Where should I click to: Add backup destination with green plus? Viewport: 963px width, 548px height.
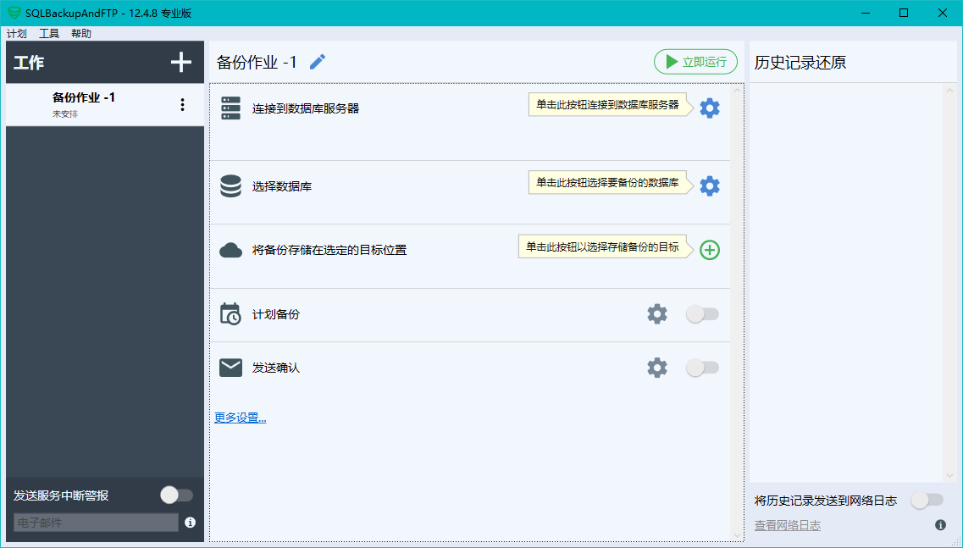pyautogui.click(x=710, y=250)
